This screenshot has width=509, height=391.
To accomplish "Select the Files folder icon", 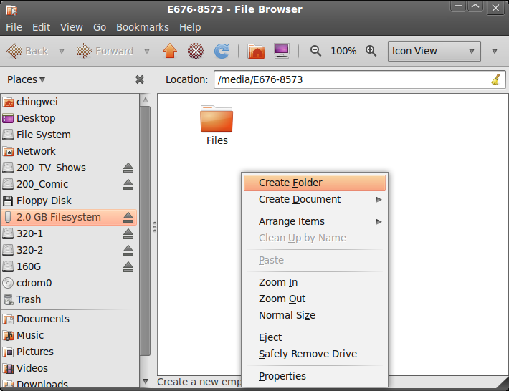I will pos(217,119).
